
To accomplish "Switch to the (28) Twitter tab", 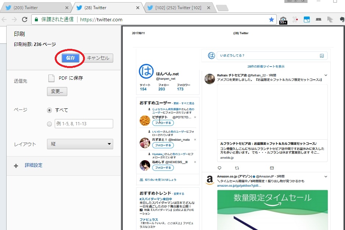I will (108, 8).
